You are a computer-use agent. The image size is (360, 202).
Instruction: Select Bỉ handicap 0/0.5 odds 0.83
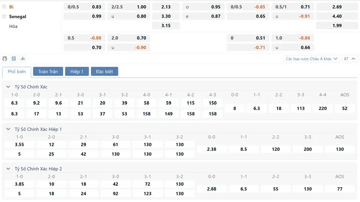85,7
